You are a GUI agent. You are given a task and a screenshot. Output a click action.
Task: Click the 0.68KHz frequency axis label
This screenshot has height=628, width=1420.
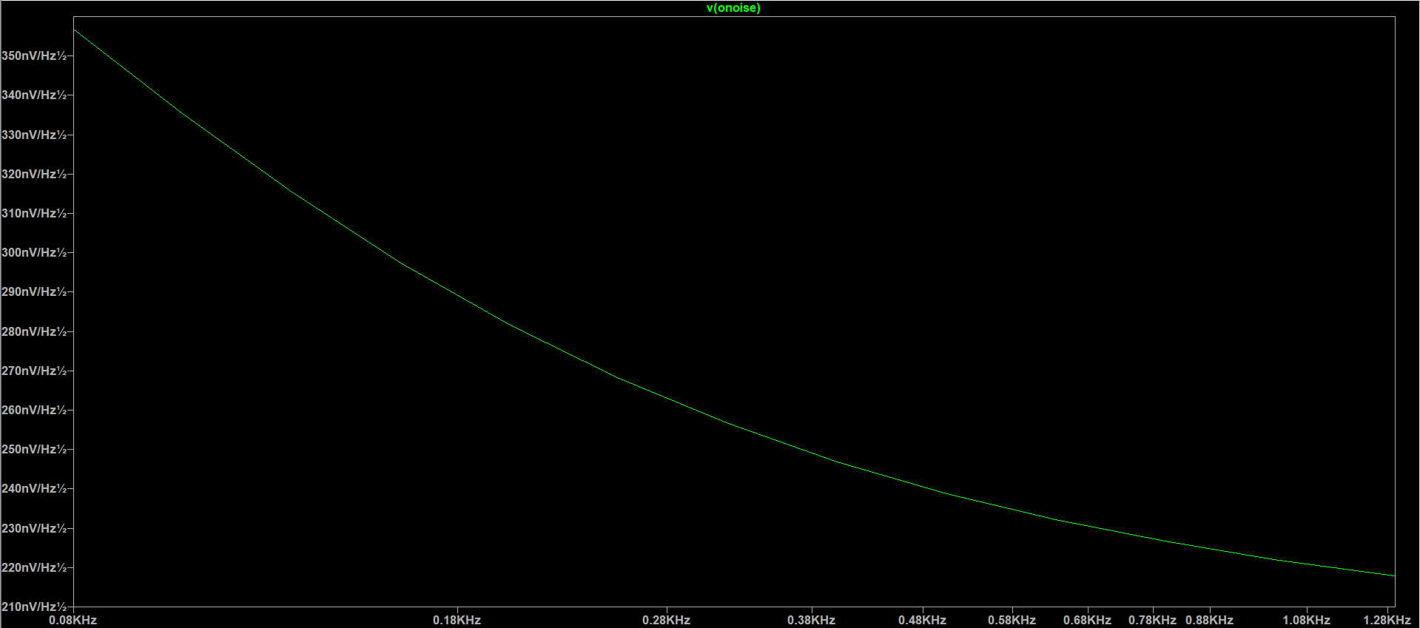point(1087,621)
